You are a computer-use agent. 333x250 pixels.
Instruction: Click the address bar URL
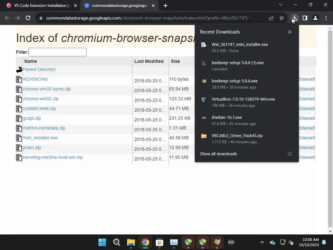point(147,18)
